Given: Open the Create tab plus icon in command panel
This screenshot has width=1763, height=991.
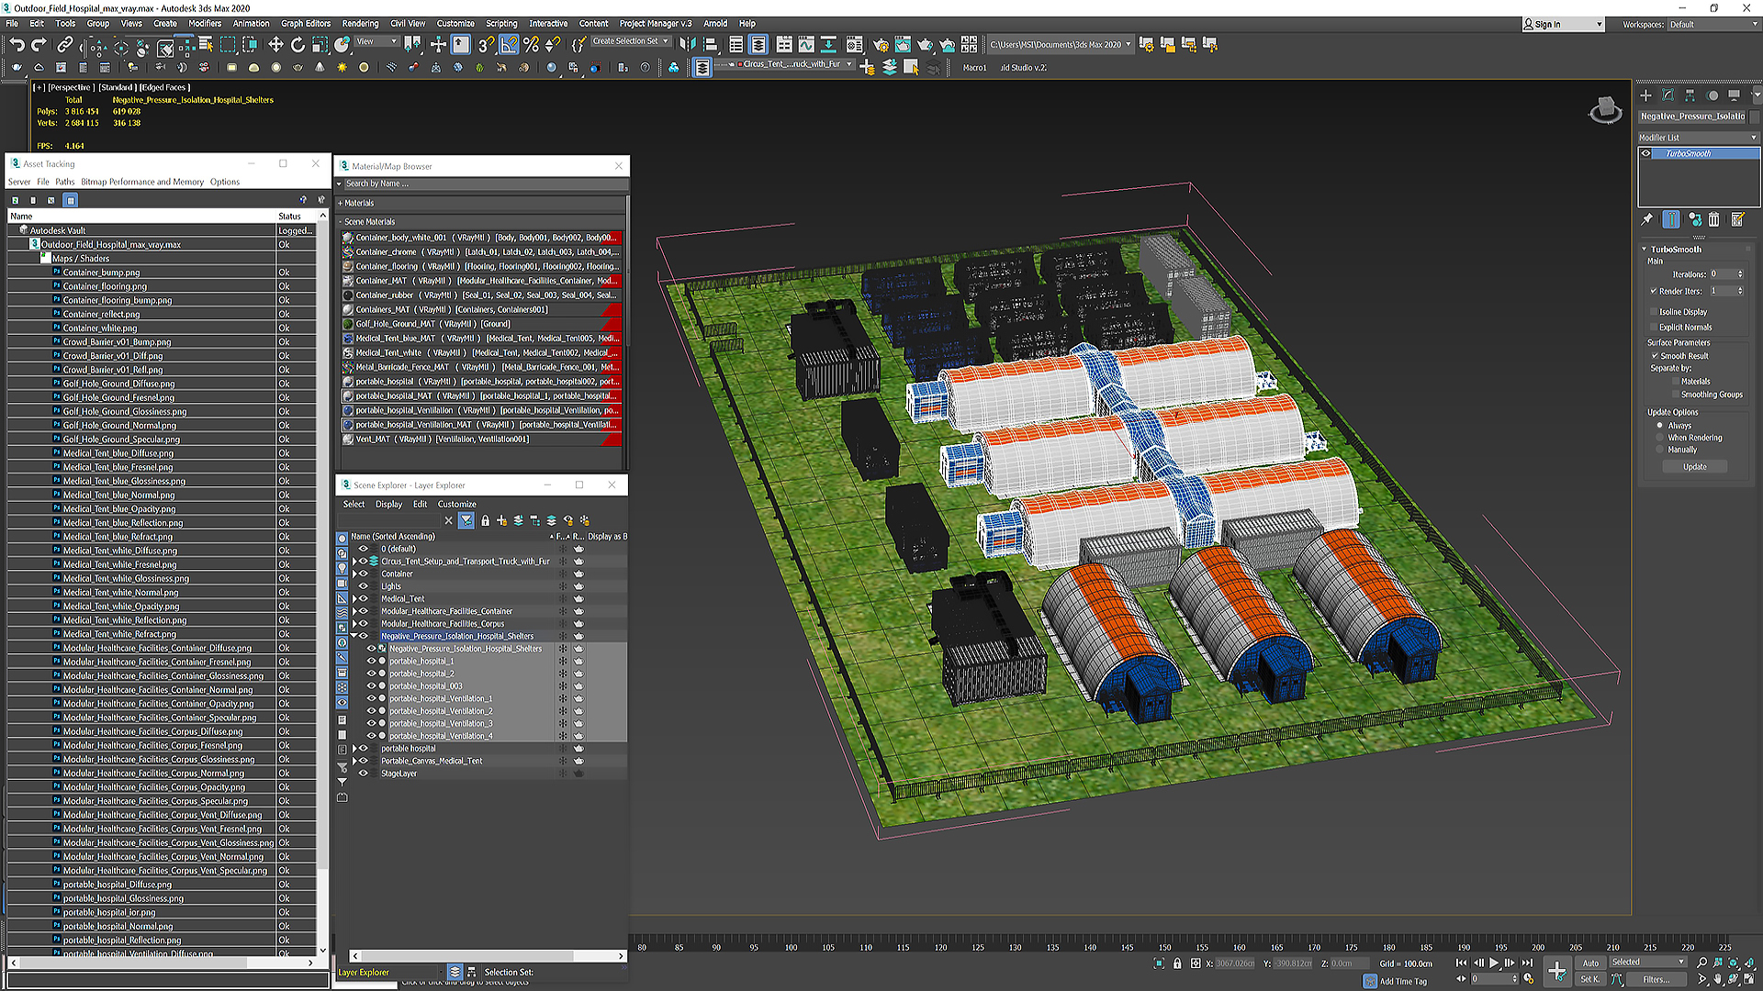Looking at the screenshot, I should click(1645, 95).
